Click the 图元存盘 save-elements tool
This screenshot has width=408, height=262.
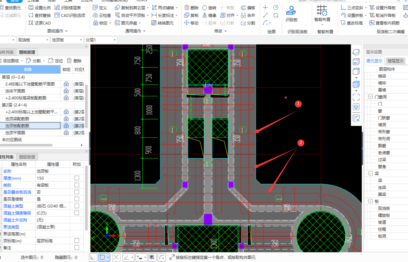[128, 23]
